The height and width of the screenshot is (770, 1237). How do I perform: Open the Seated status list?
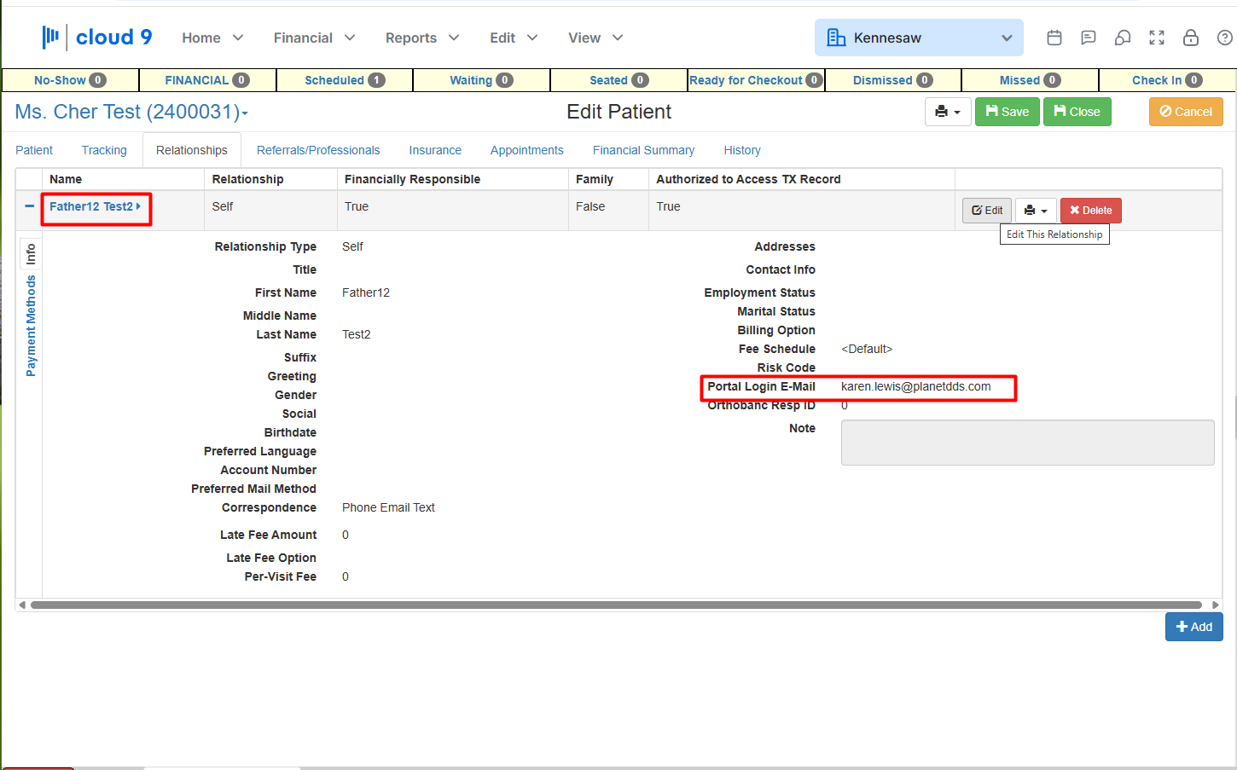tap(619, 80)
